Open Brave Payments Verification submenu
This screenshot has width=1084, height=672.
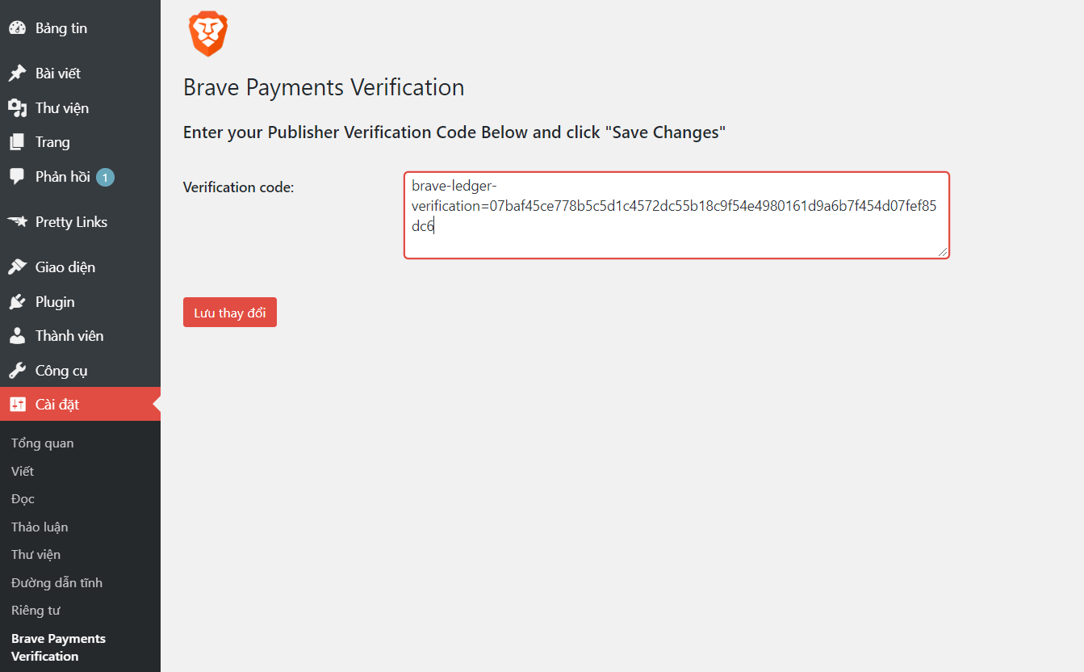(58, 647)
